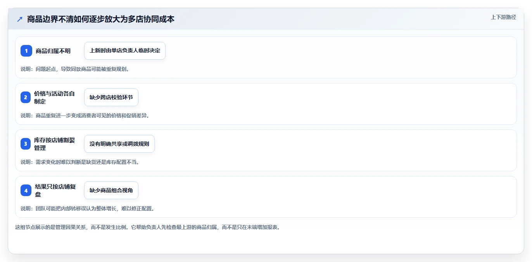The image size is (532, 262).
Task: Click the 上下游路径 label
Action: 503,17
